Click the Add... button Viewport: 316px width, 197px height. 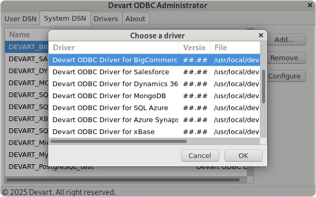(x=284, y=40)
